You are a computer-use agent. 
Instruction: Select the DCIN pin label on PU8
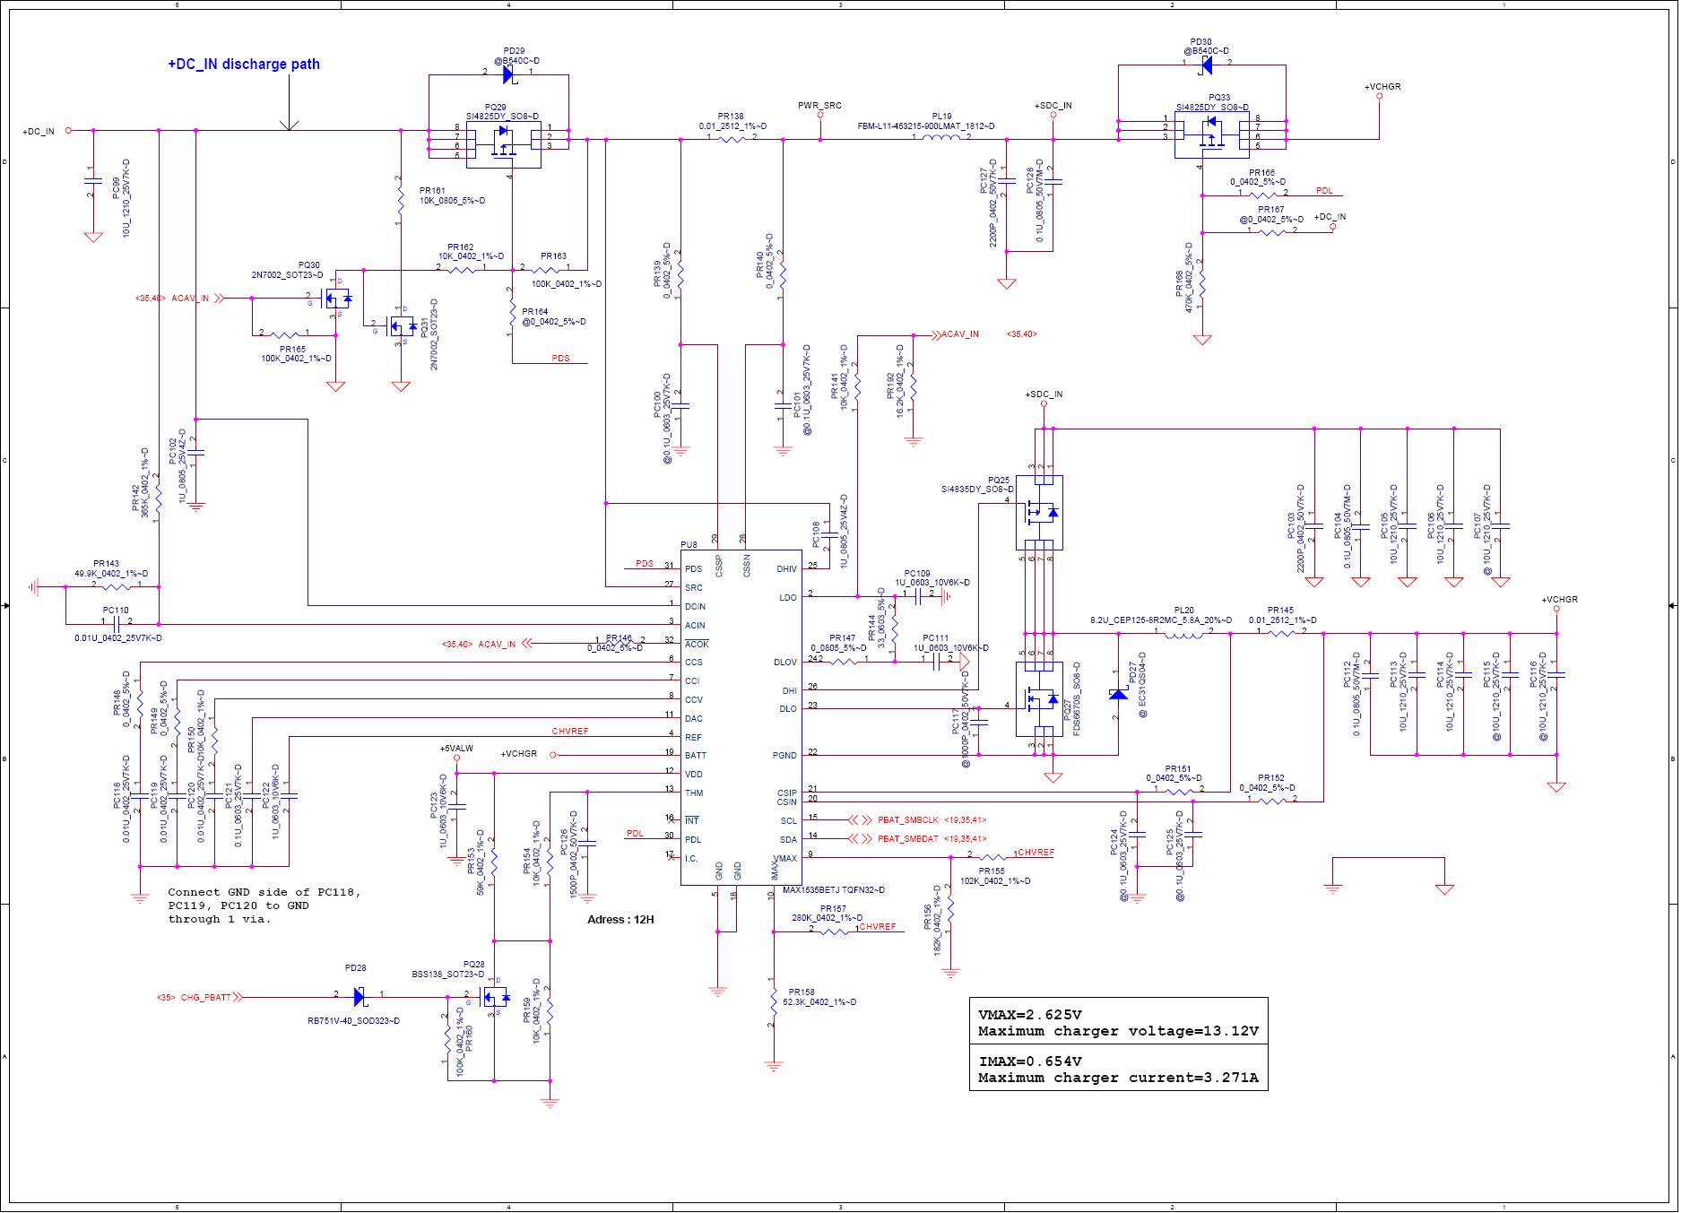695,607
